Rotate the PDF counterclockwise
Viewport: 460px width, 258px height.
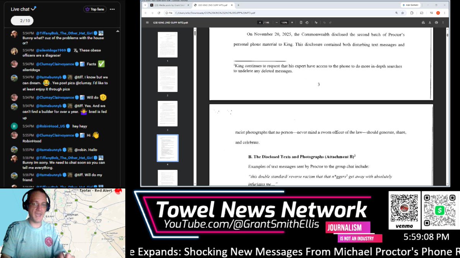tap(307, 23)
